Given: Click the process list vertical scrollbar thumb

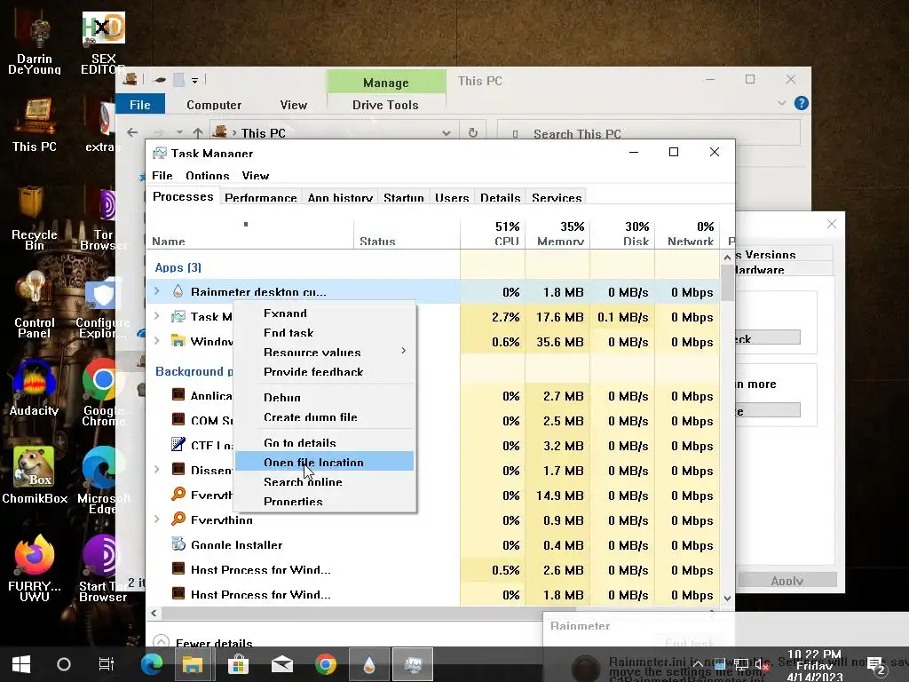Looking at the screenshot, I should pyautogui.click(x=727, y=283).
